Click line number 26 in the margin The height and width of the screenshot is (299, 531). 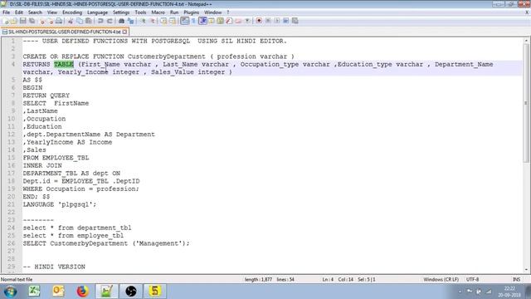(x=12, y=243)
